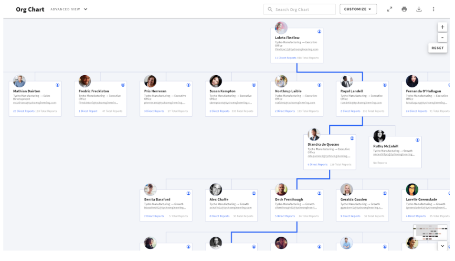Open the three-dot more options menu

pyautogui.click(x=434, y=9)
